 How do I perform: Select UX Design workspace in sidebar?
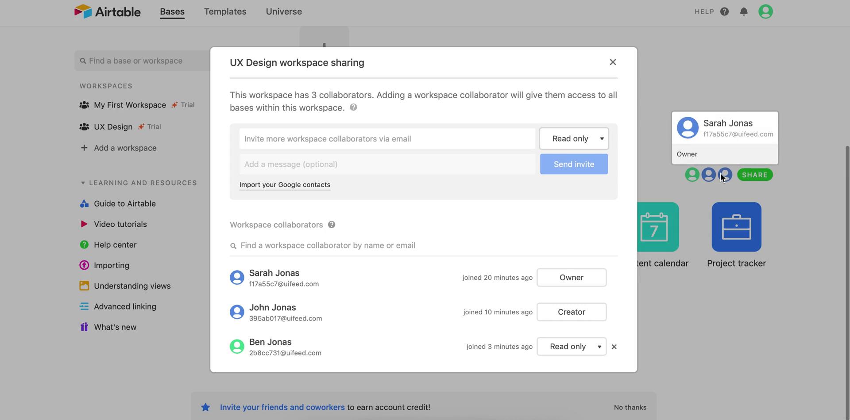[113, 127]
